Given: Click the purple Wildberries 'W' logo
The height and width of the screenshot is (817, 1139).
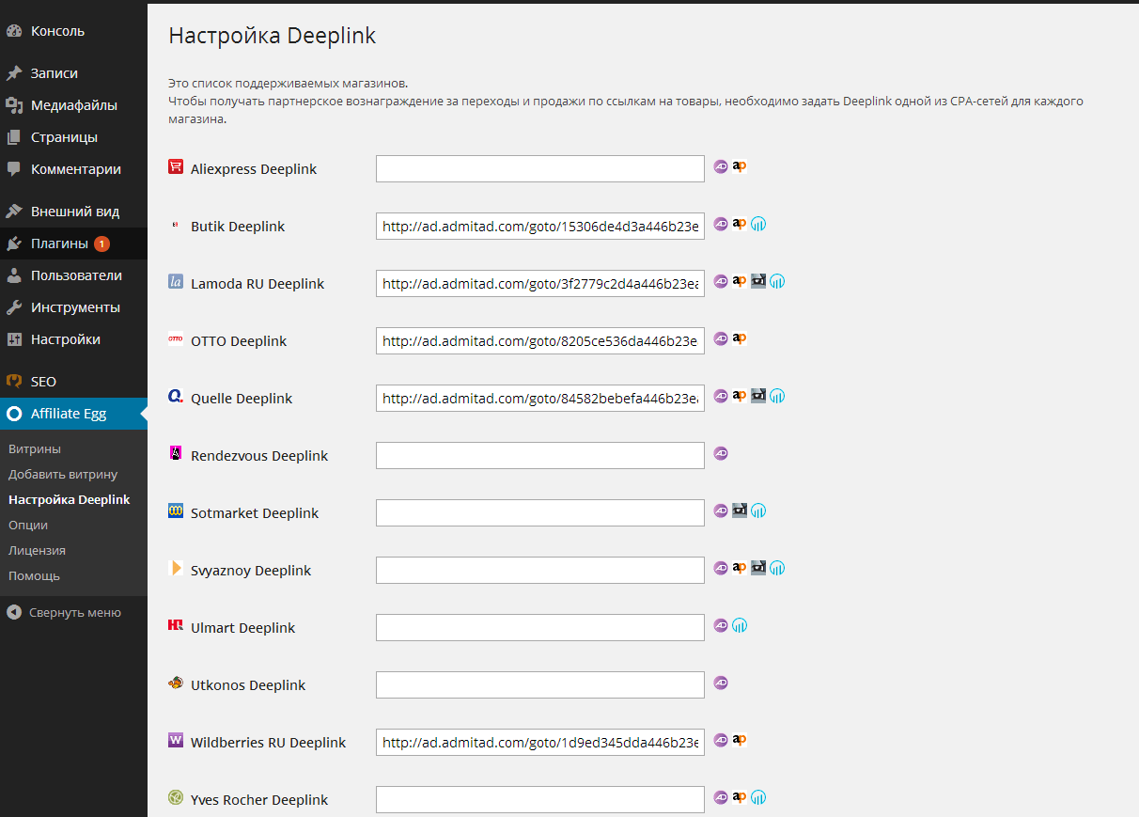Looking at the screenshot, I should pos(176,740).
